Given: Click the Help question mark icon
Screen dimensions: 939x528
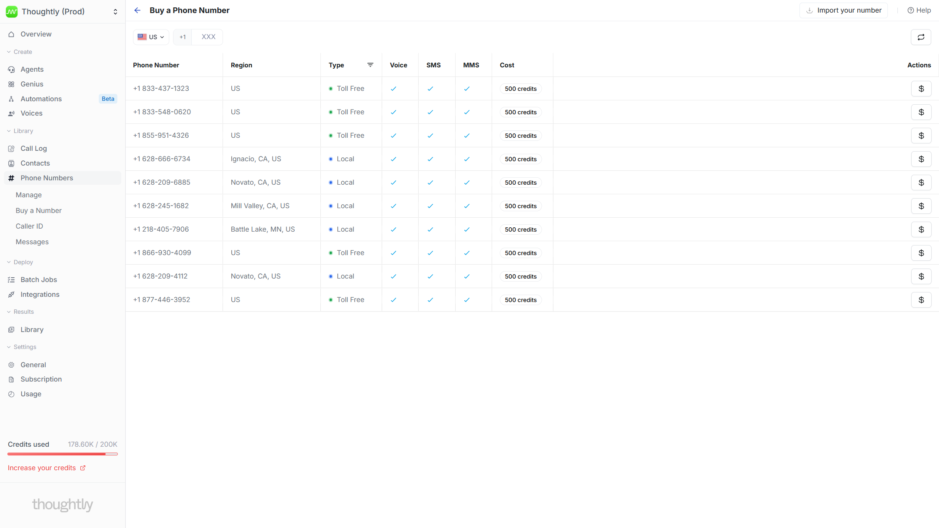Looking at the screenshot, I should [x=911, y=10].
